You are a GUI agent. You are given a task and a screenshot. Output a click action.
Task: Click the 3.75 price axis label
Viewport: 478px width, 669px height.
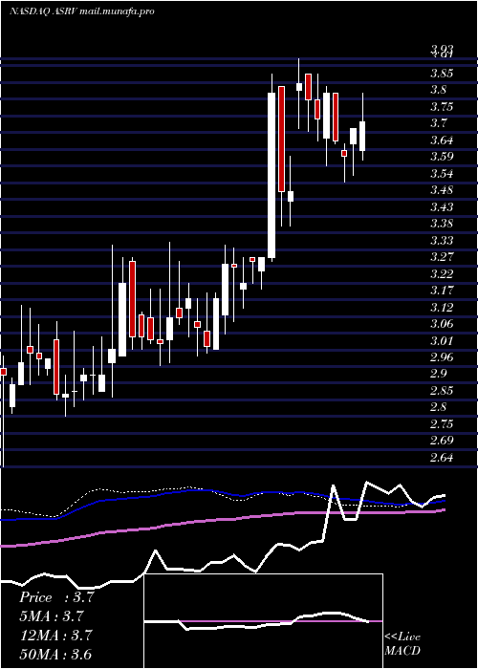pos(442,107)
